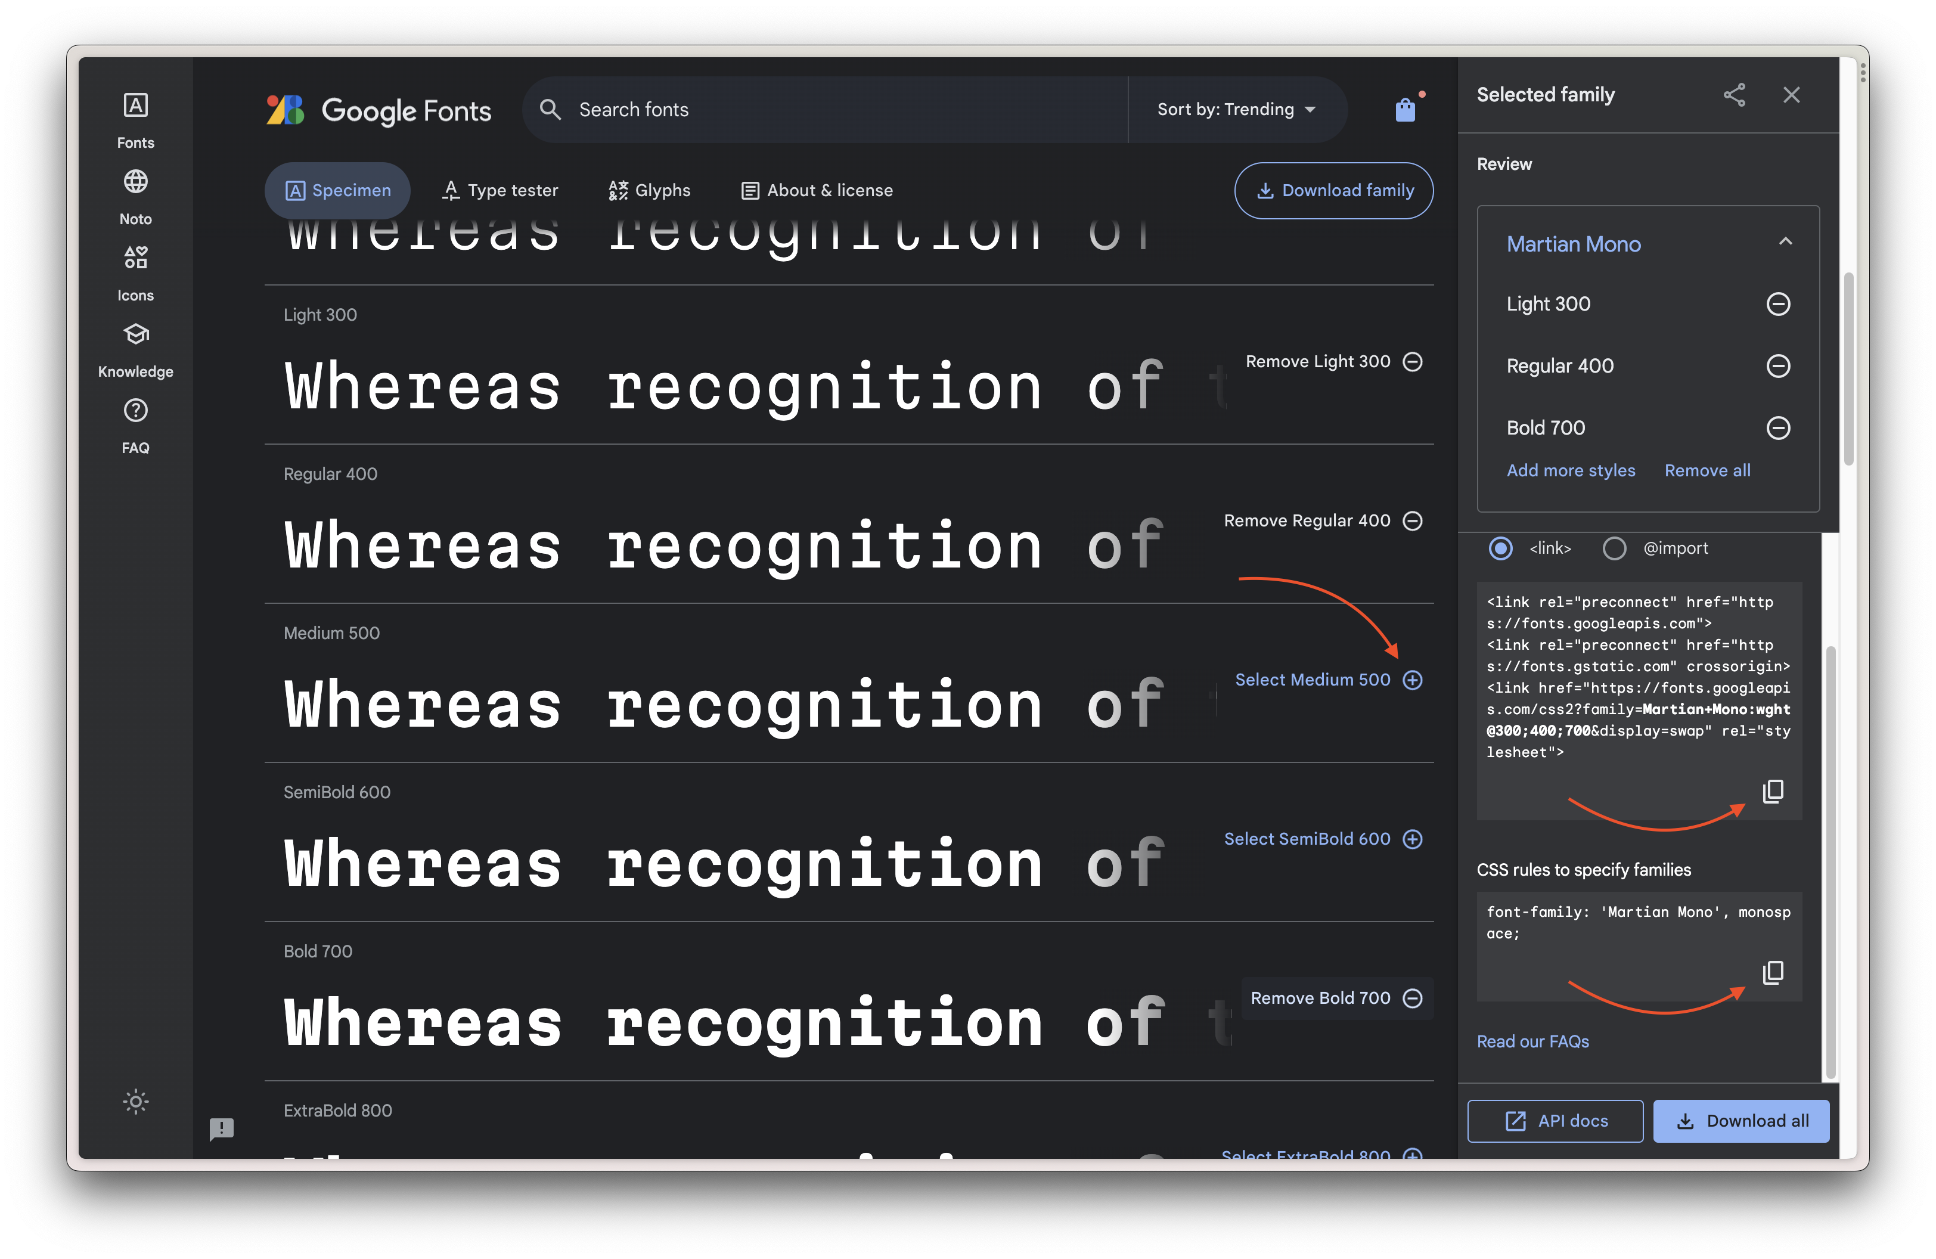Copy the CSS font-family rule
Viewport: 1936px width, 1259px height.
[x=1773, y=972]
